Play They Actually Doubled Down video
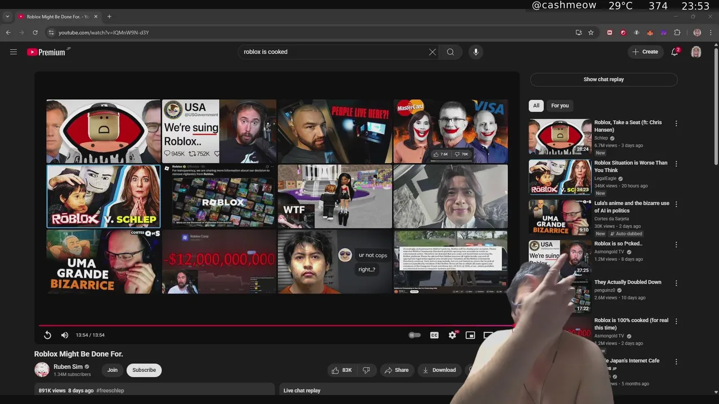 (x=627, y=282)
